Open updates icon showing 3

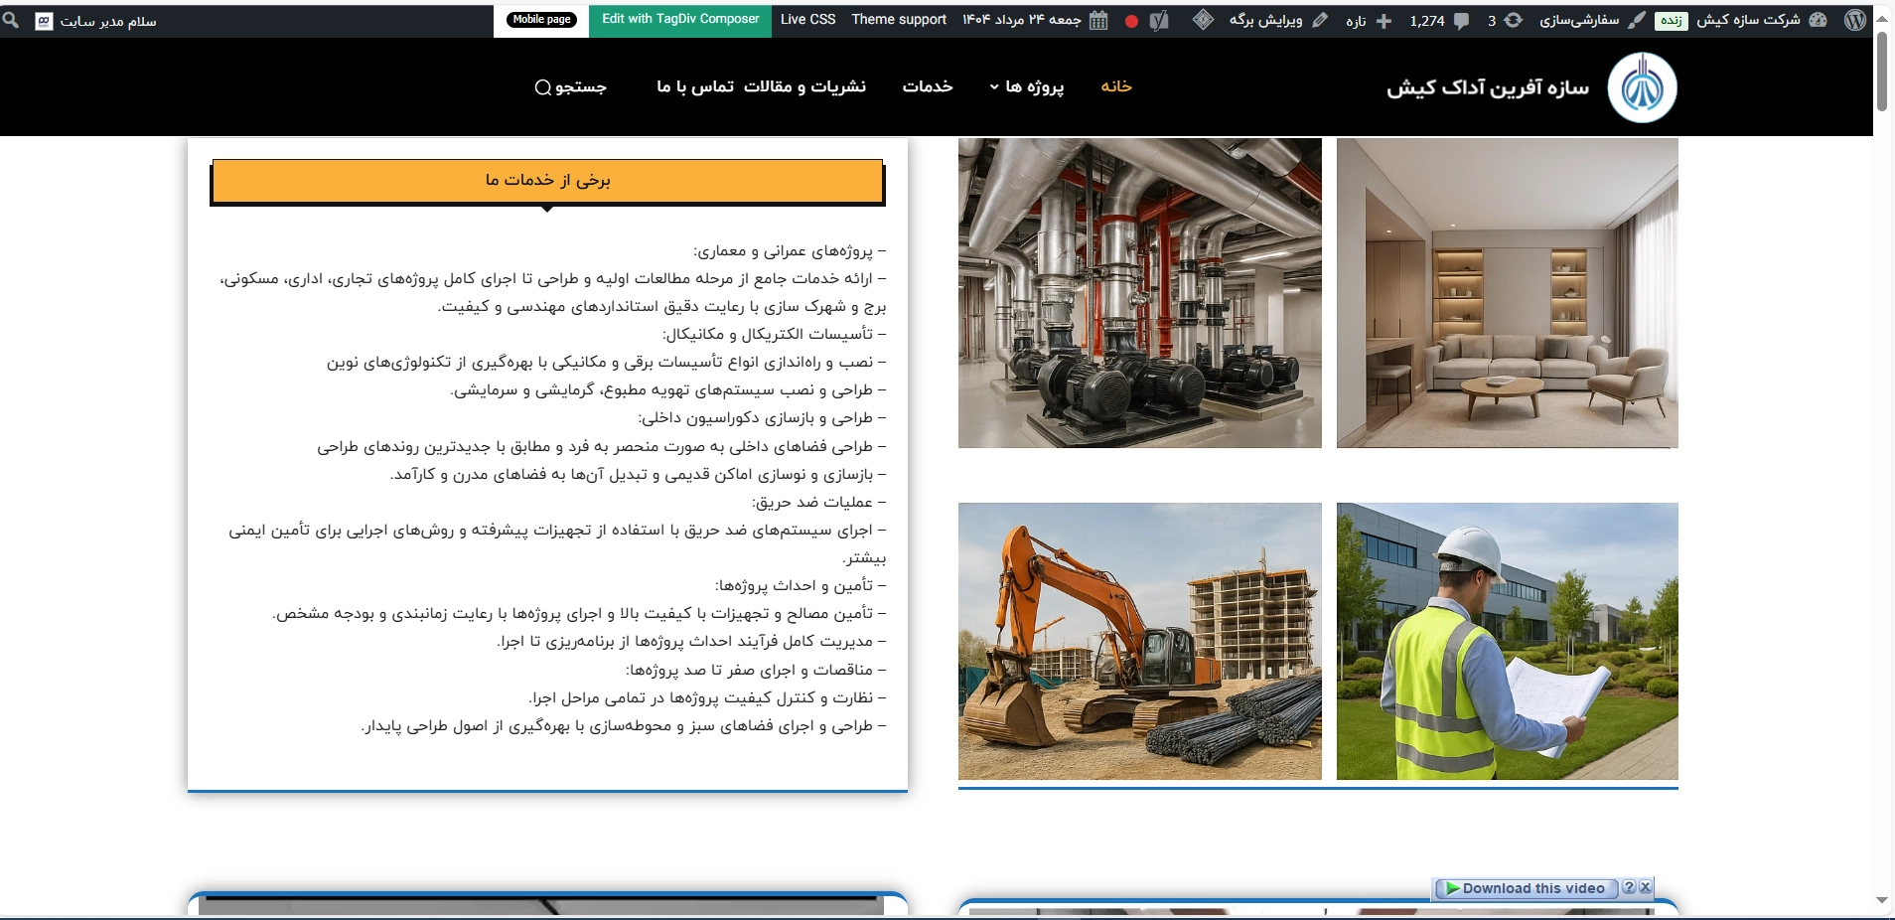point(1505,20)
